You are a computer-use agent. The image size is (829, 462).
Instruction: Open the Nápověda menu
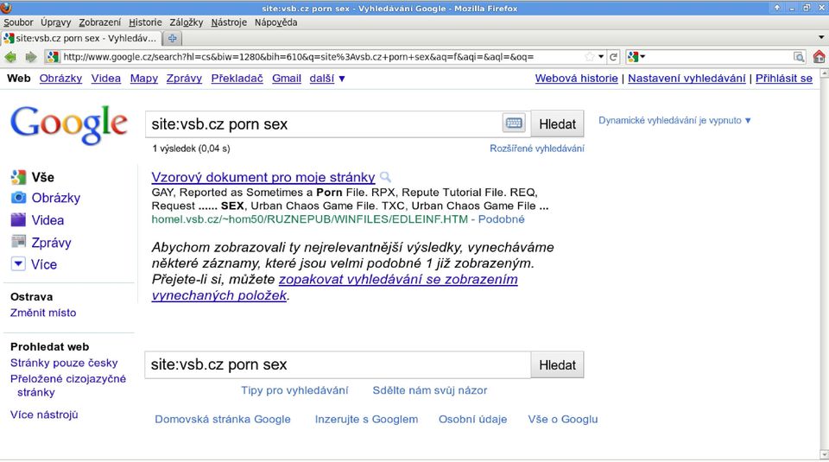point(276,22)
